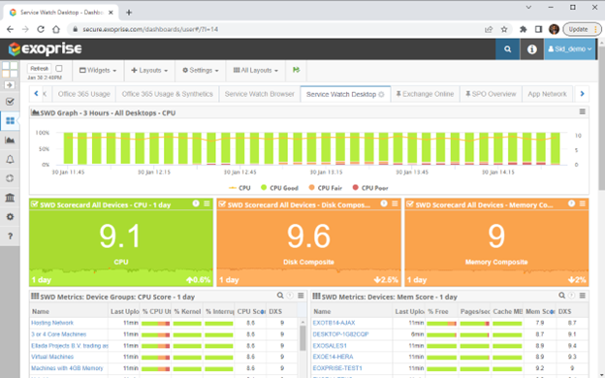
Task: Open help on the CPU scorecard
Action: click(x=196, y=204)
